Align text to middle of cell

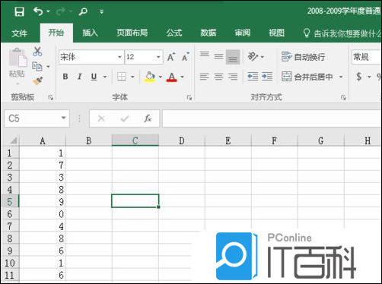(x=218, y=56)
